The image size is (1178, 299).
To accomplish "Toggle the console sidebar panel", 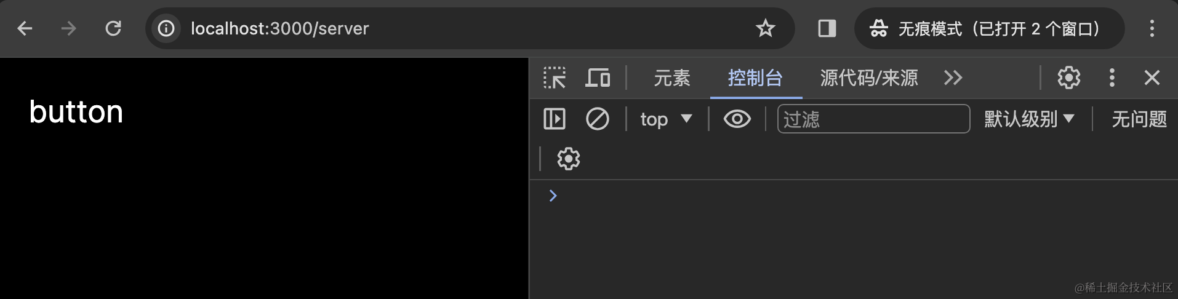I will [x=555, y=119].
